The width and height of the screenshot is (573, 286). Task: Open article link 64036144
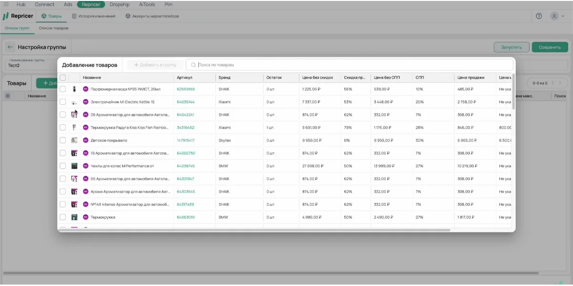[x=186, y=102]
